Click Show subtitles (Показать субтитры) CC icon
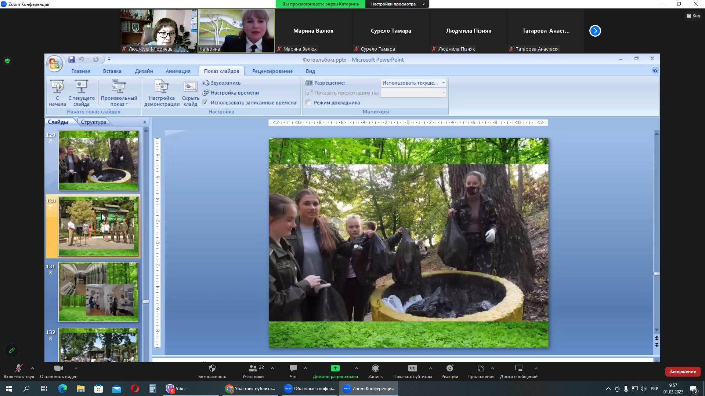 (412, 368)
